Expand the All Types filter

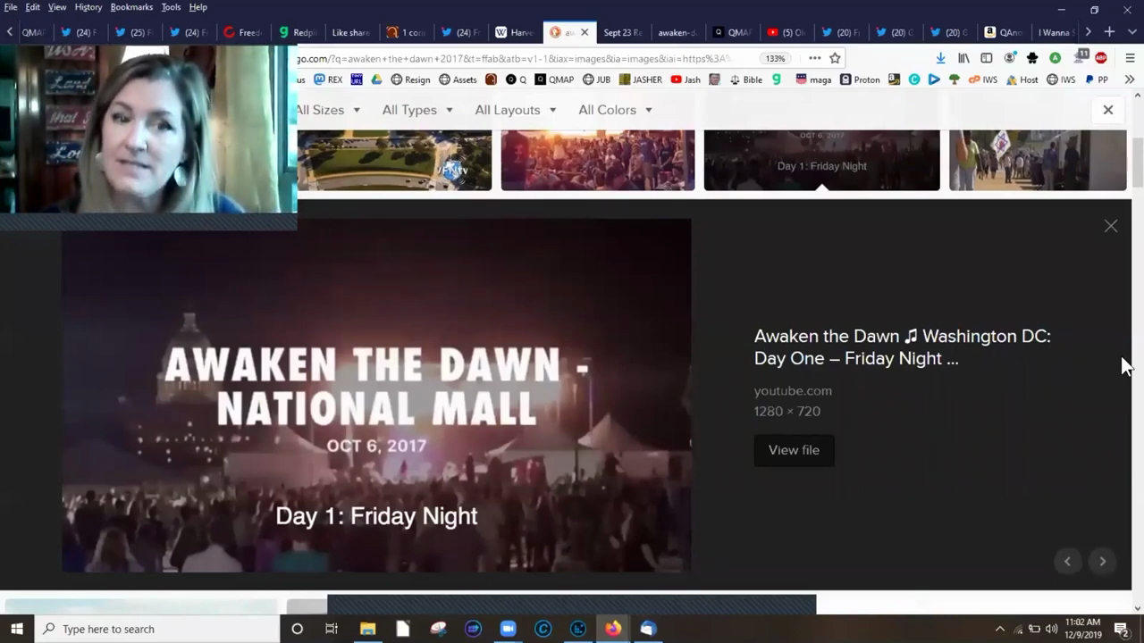[417, 110]
